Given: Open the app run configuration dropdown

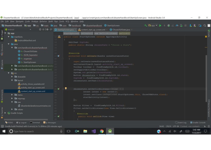Looking at the screenshot, I should [153, 26].
